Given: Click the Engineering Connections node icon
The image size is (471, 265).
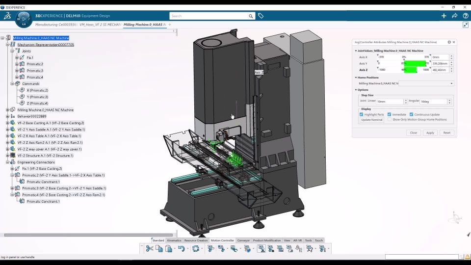Looking at the screenshot, I should click(x=13, y=162).
